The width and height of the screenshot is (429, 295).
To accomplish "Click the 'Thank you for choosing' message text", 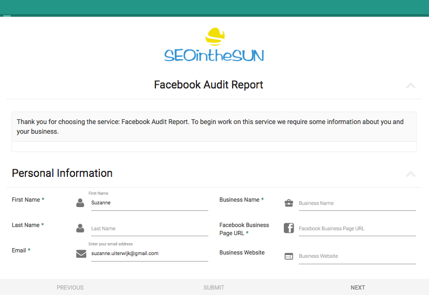I will (x=210, y=127).
